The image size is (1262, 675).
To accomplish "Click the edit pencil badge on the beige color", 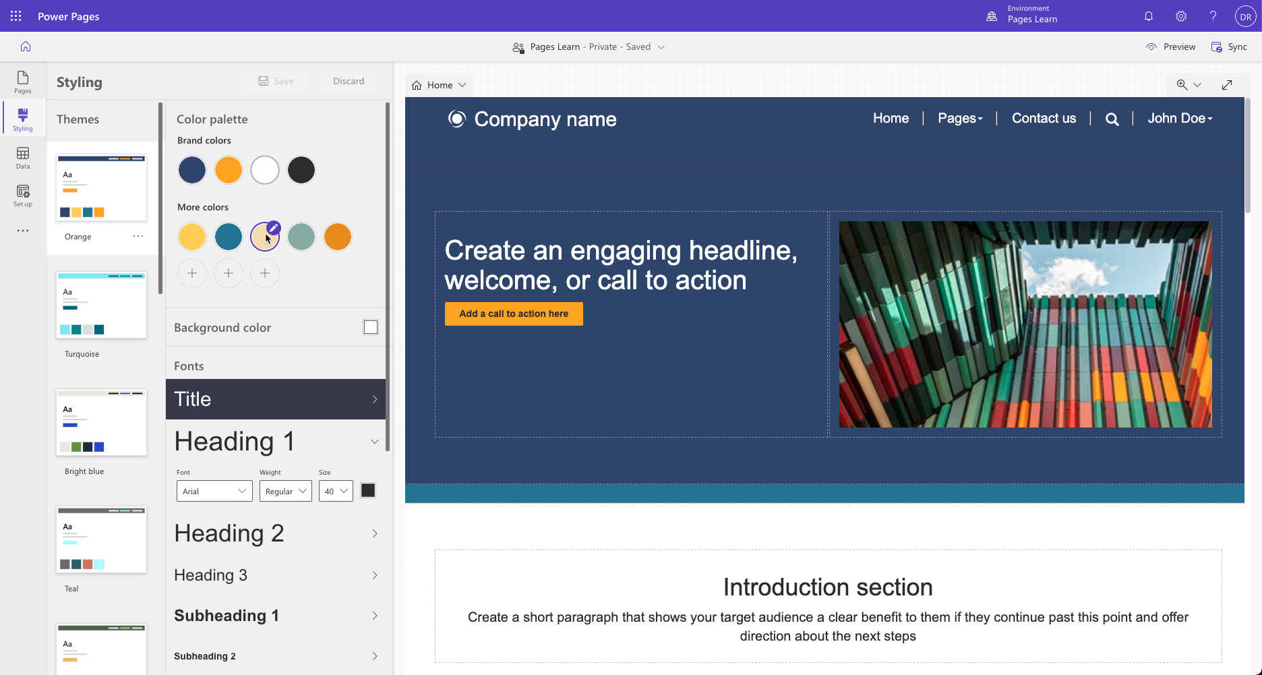I will [273, 228].
